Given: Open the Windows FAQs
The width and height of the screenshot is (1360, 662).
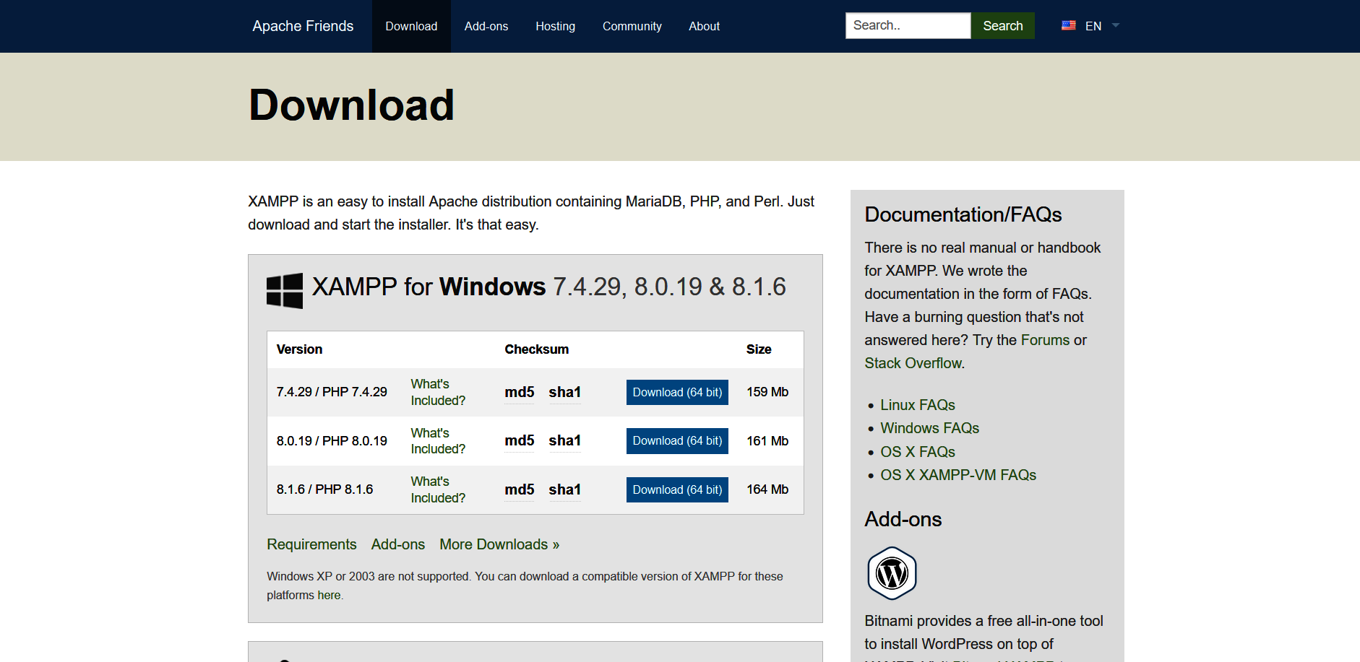Looking at the screenshot, I should click(x=929, y=428).
